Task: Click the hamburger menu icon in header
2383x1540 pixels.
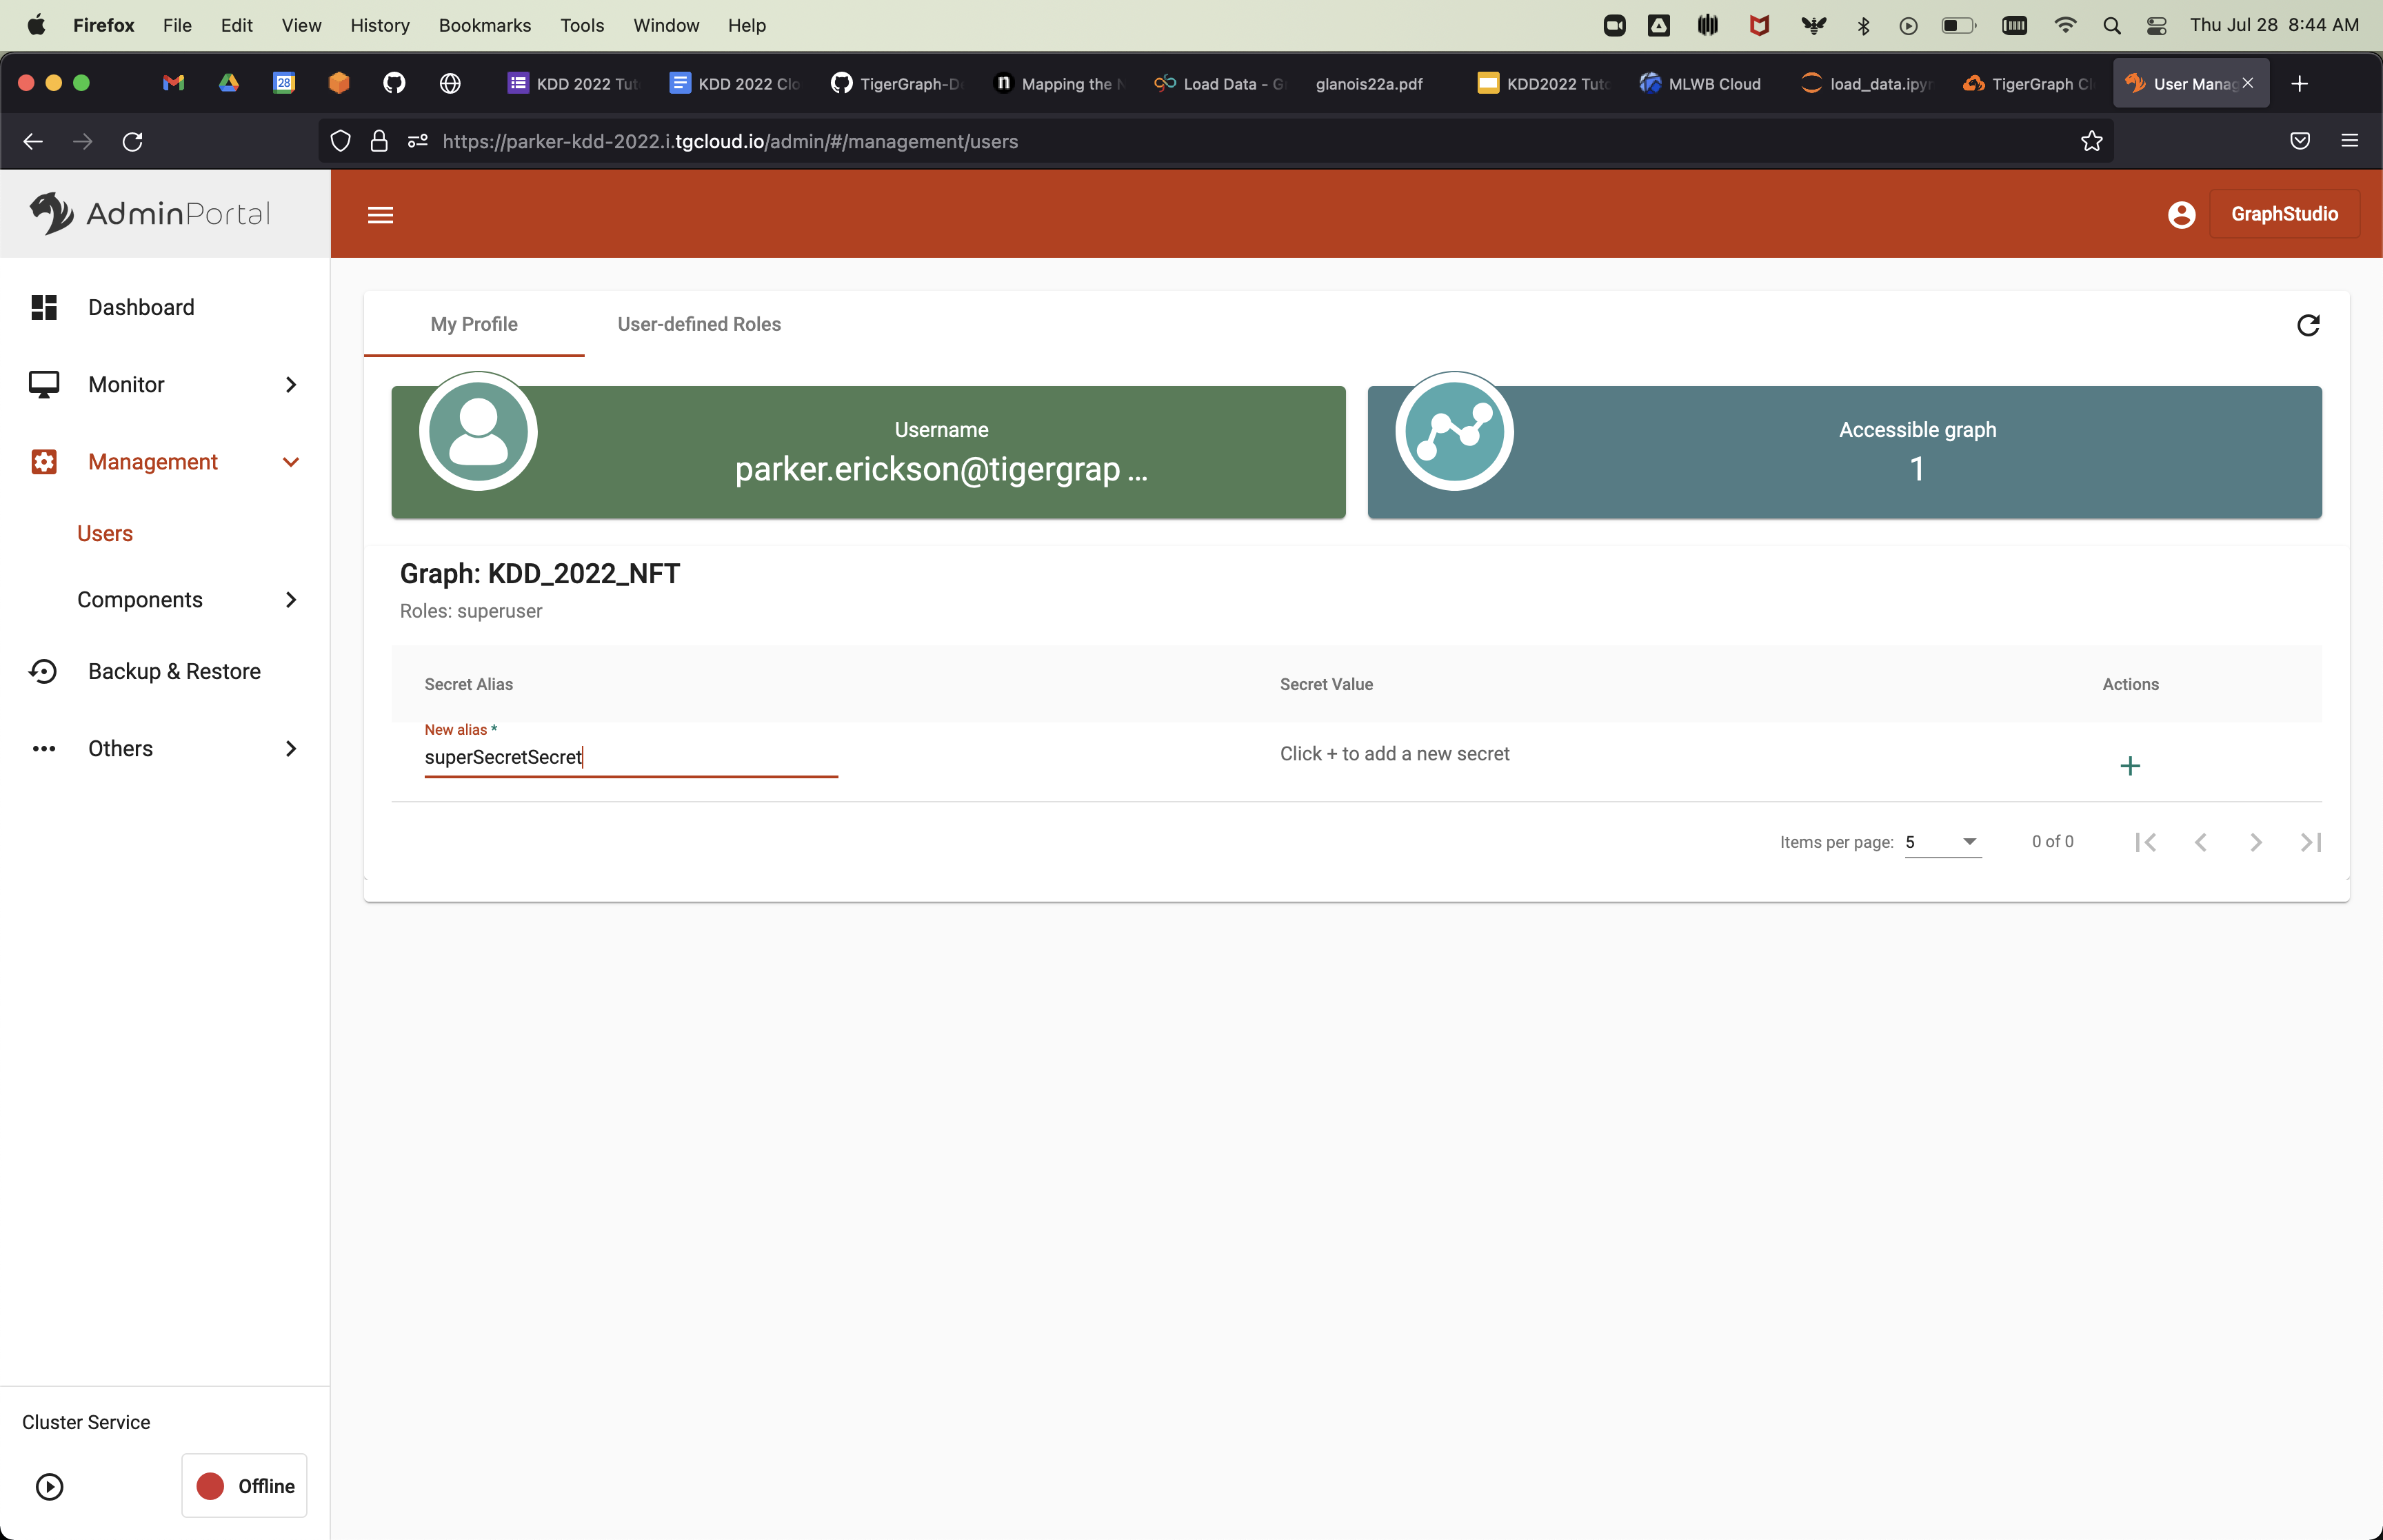Action: 380,215
